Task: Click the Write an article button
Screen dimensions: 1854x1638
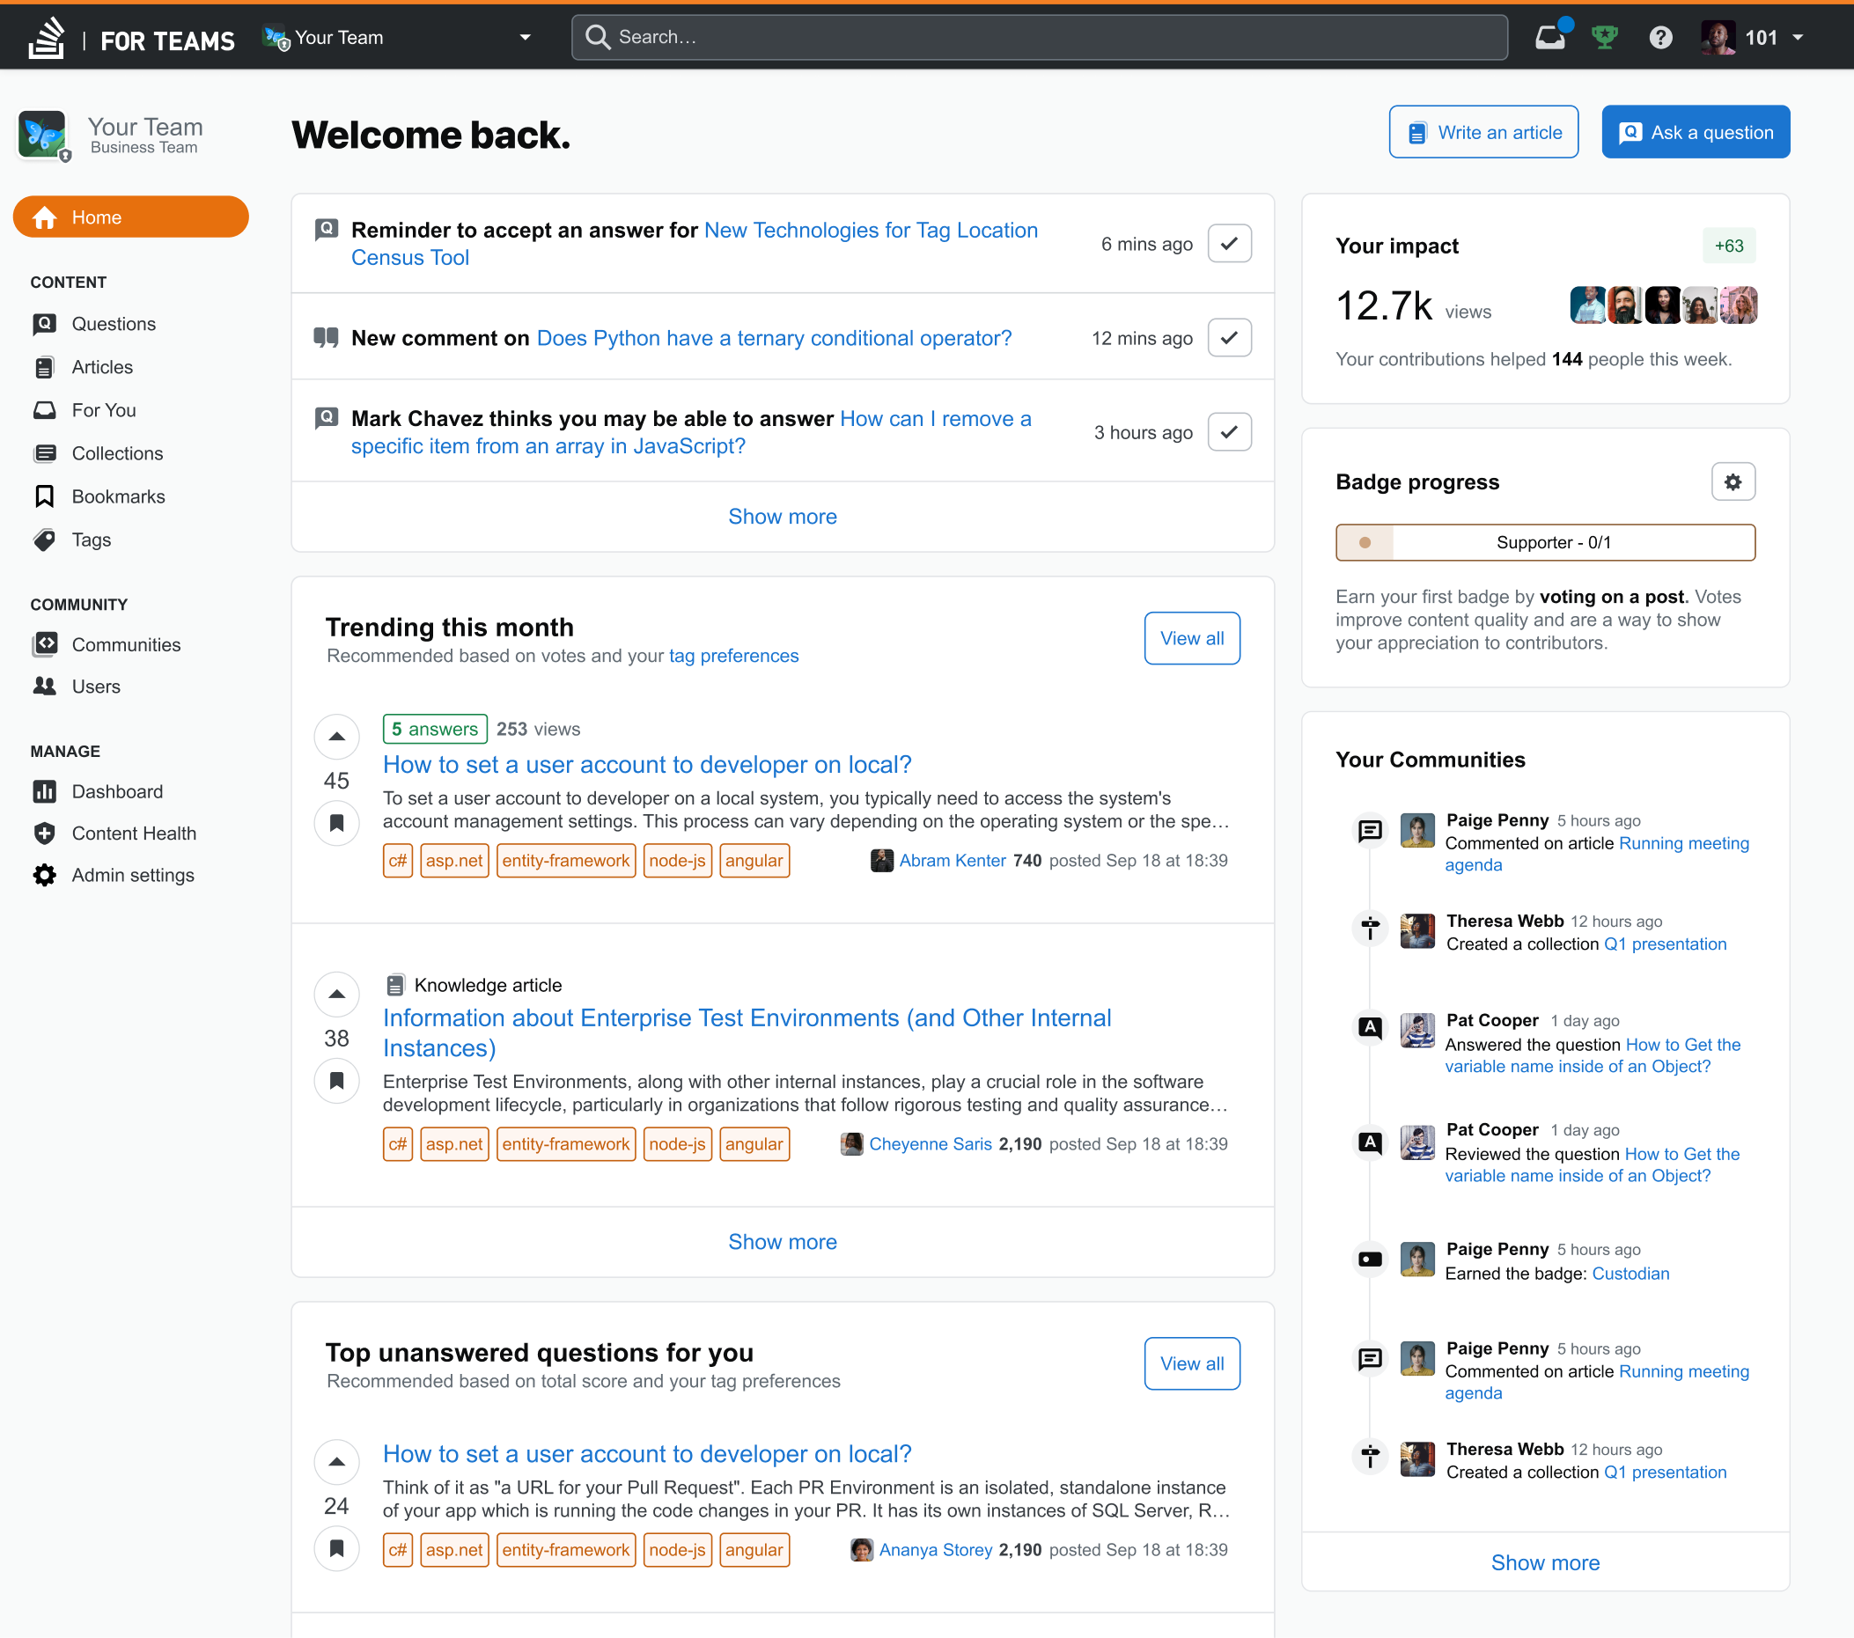Action: click(1483, 132)
